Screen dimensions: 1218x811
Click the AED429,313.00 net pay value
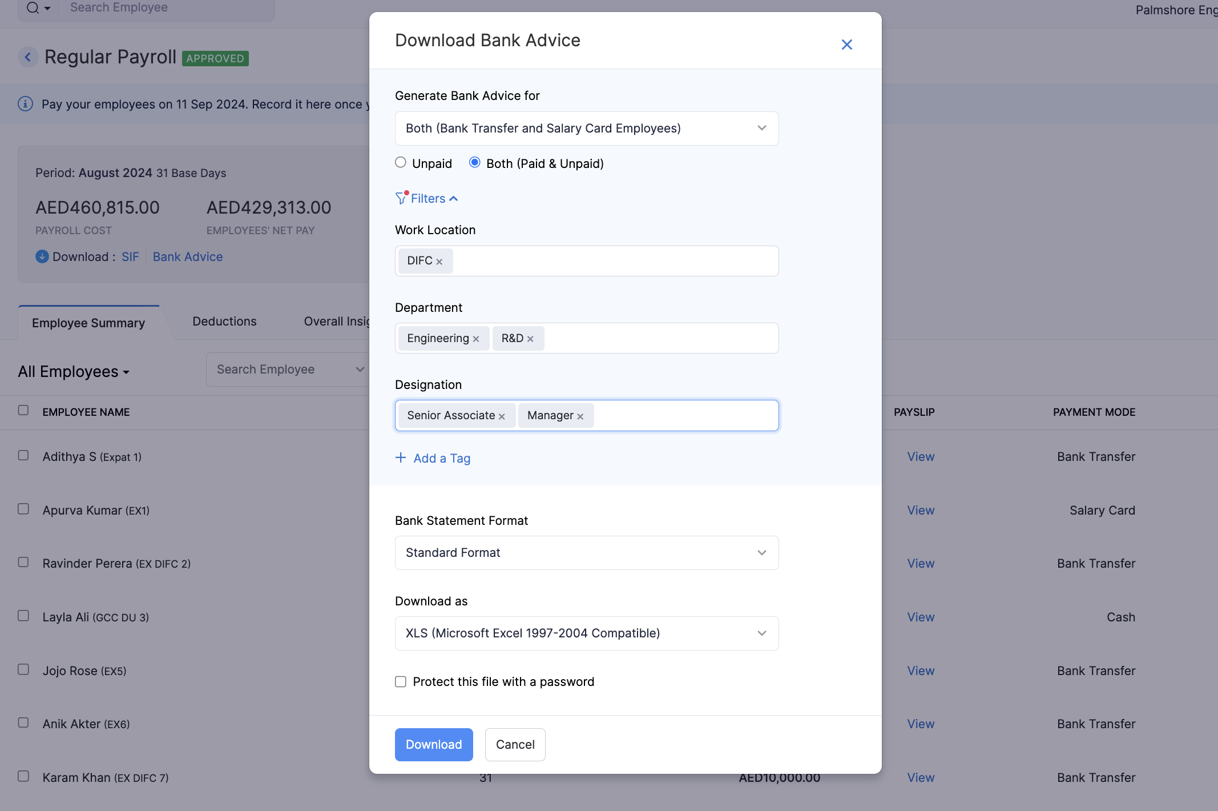pyautogui.click(x=269, y=207)
